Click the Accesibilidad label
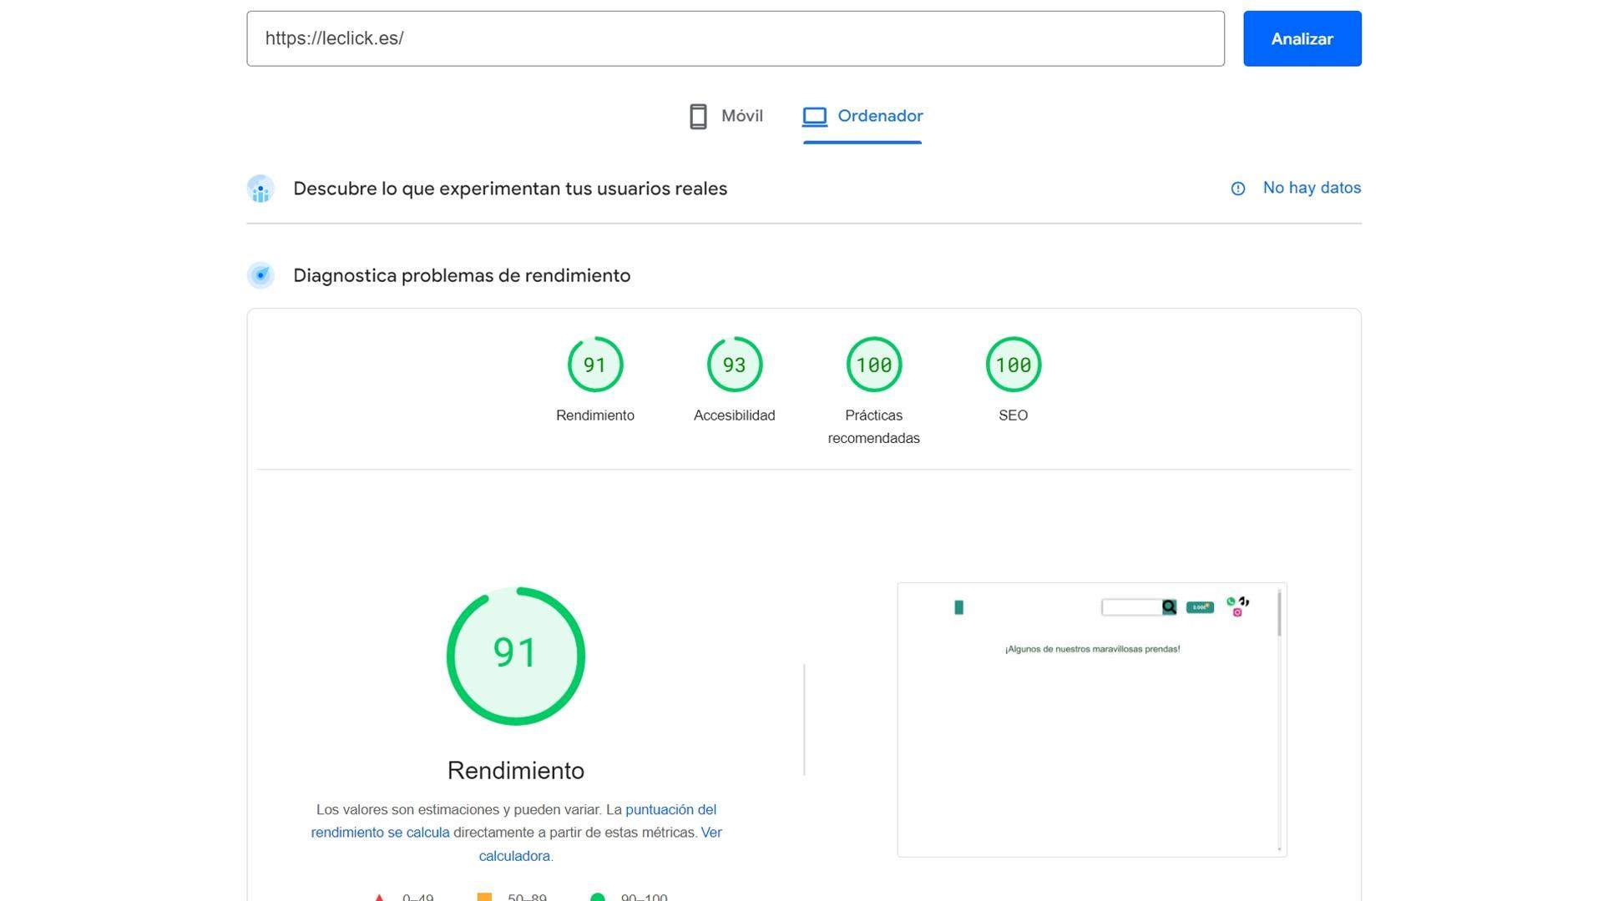This screenshot has height=901, width=1603. (735, 415)
